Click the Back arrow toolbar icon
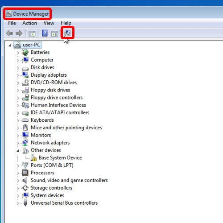This screenshot has width=223, height=223. click(x=10, y=33)
